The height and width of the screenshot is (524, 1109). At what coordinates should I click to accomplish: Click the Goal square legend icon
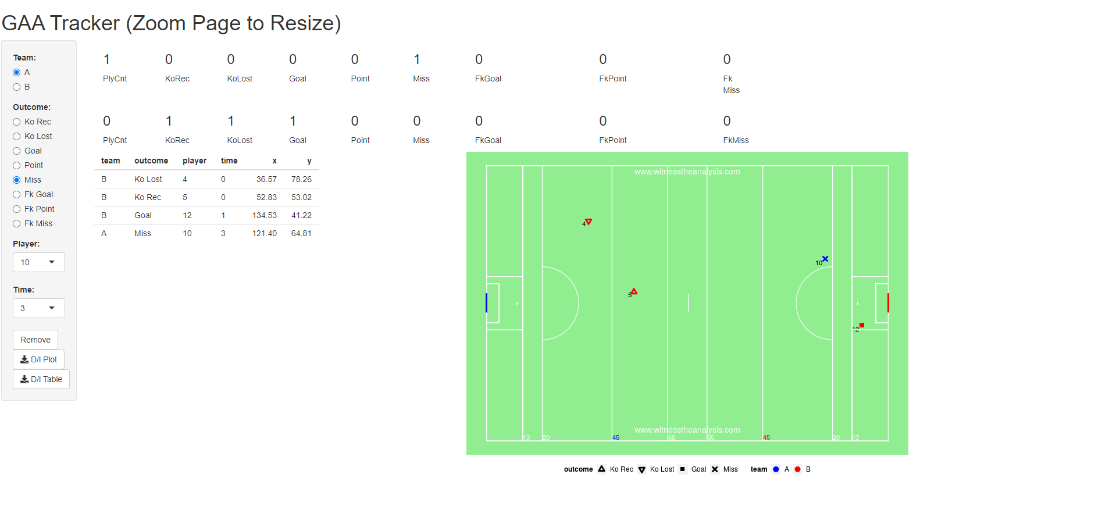pos(683,469)
